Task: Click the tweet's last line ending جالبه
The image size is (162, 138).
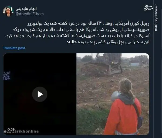Action: click(108, 42)
